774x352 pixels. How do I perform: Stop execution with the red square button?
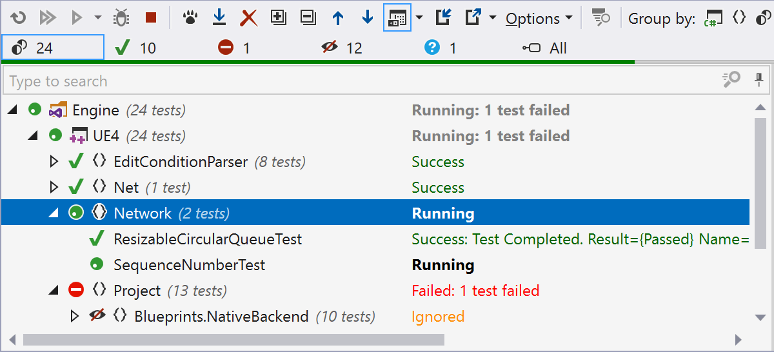[x=151, y=18]
